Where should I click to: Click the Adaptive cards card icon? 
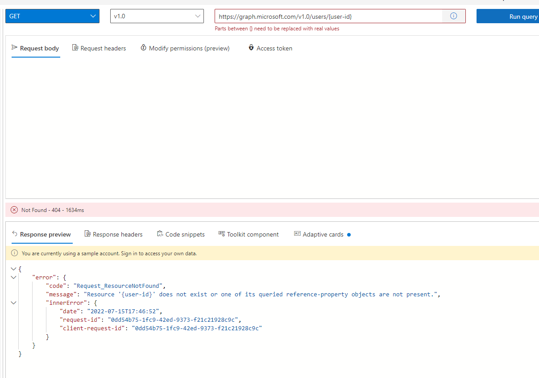(x=297, y=234)
